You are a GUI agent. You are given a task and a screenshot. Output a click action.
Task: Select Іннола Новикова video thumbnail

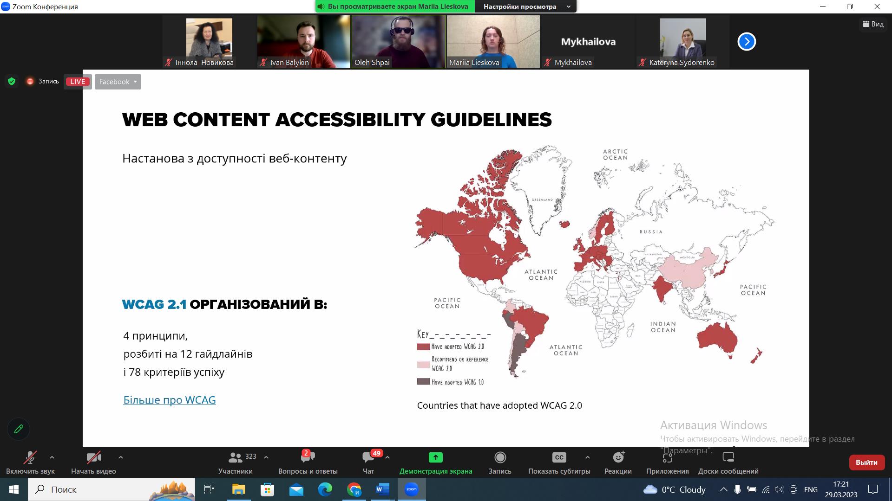tap(209, 42)
